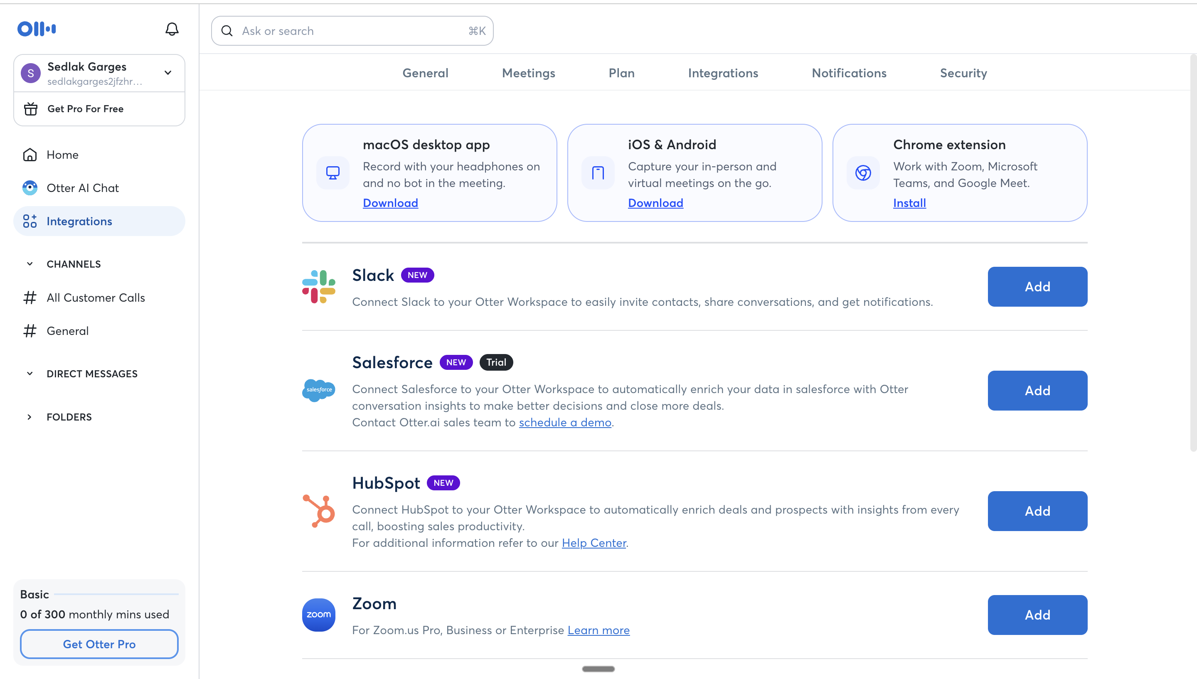Add the Slack integration
The image size is (1197, 679).
[x=1037, y=286]
